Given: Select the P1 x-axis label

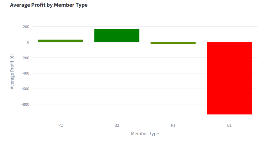Looking at the screenshot, I should 173,125.
